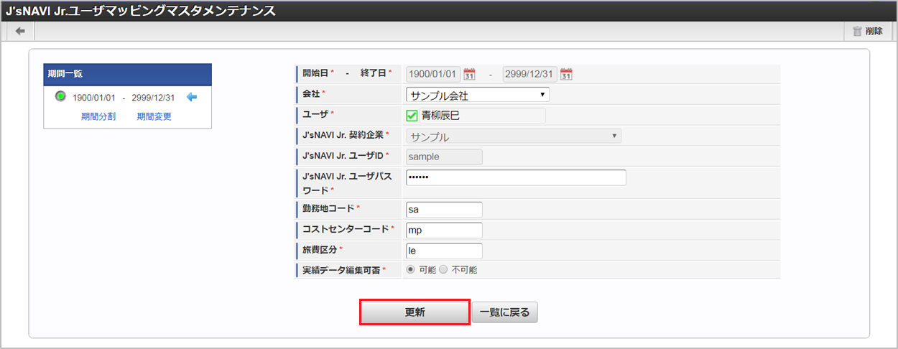Viewport: 898px width, 349px height.
Task: Click the back arrow toolbar icon
Action: point(20,31)
